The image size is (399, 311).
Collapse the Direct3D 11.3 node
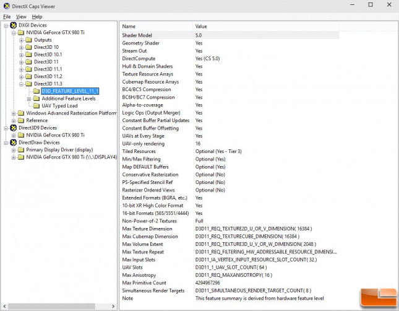(x=22, y=84)
